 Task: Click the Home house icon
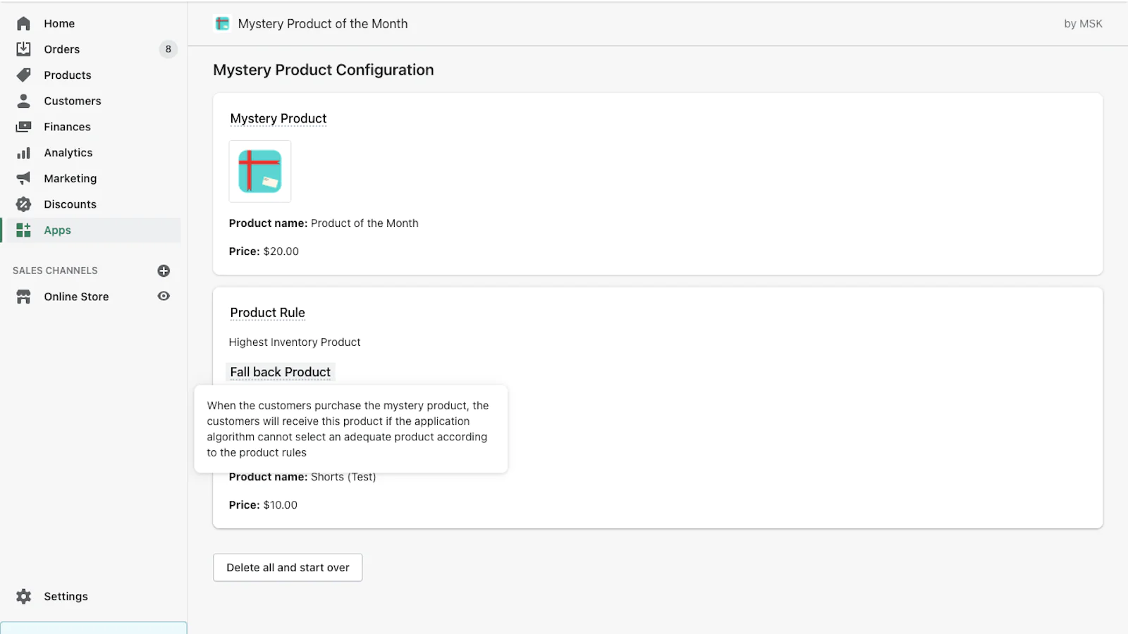[23, 23]
